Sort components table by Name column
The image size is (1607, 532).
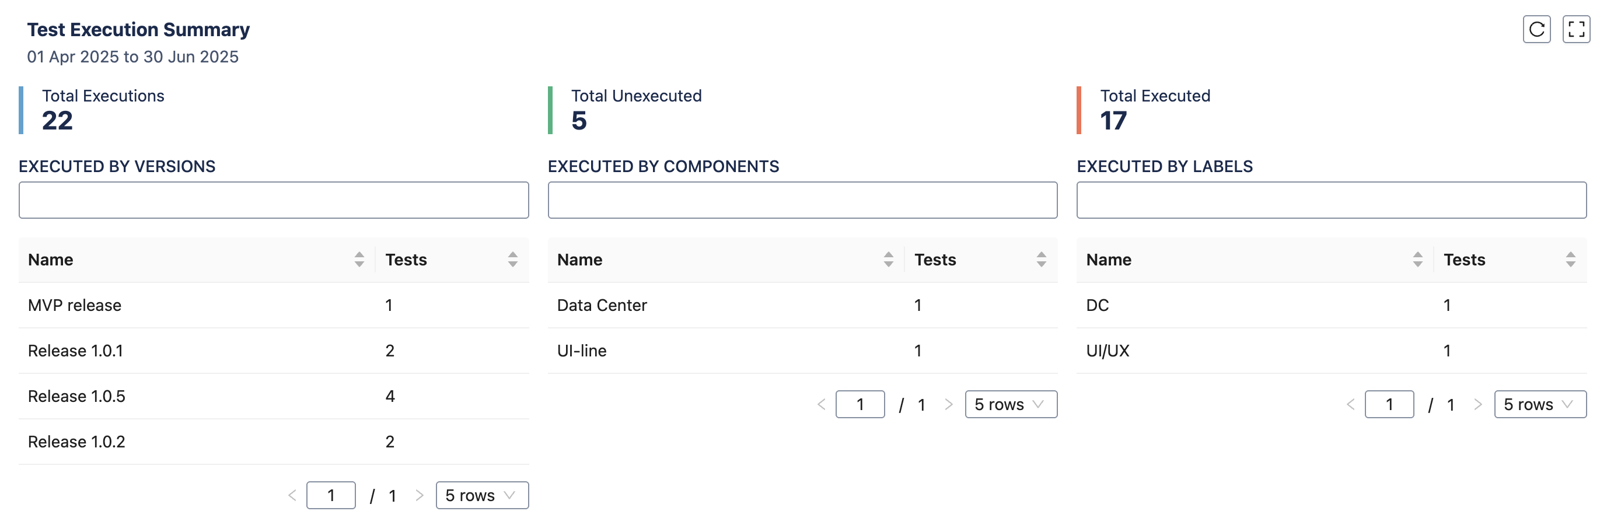(x=888, y=260)
